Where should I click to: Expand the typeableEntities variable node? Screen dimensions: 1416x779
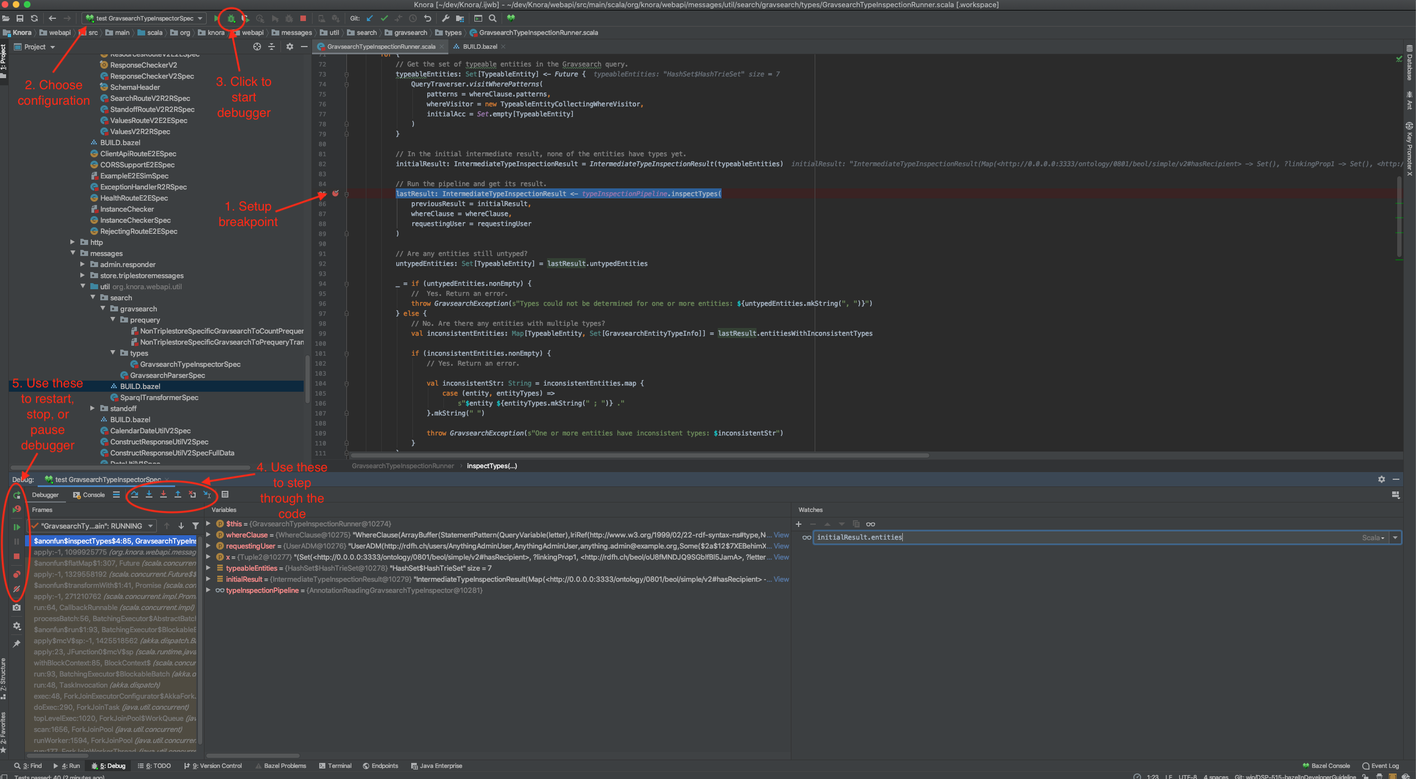coord(208,568)
